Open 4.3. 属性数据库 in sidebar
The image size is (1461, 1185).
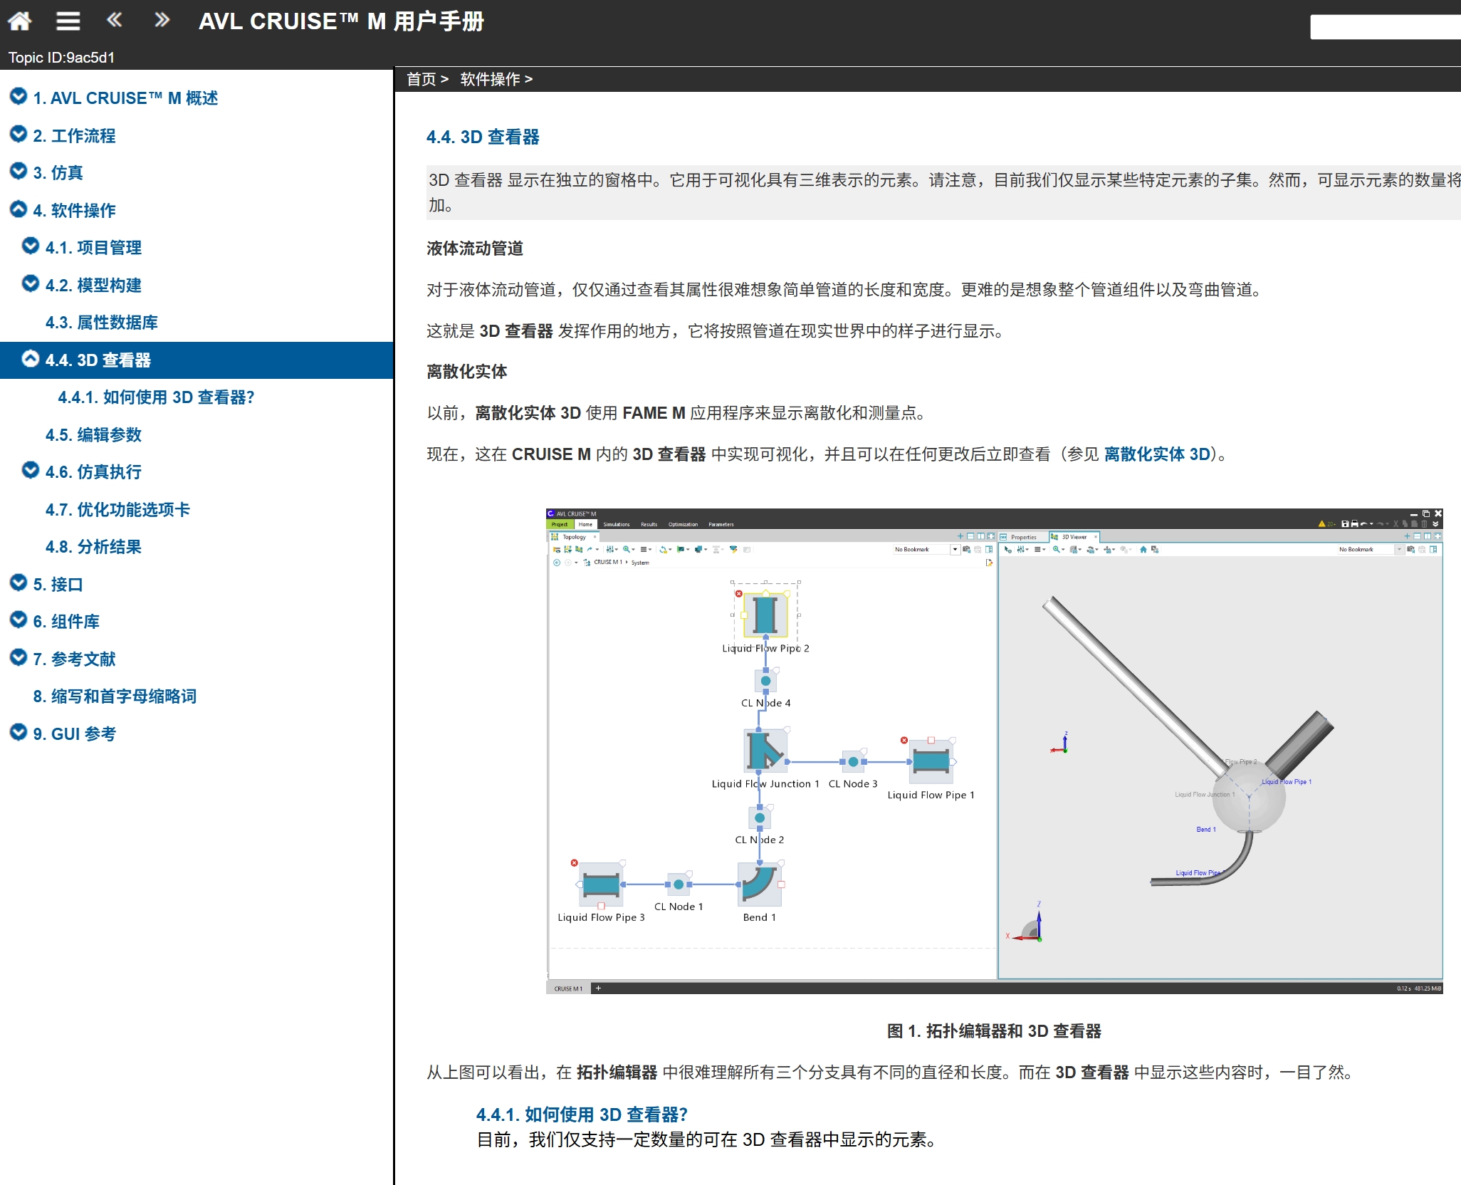pyautogui.click(x=102, y=323)
